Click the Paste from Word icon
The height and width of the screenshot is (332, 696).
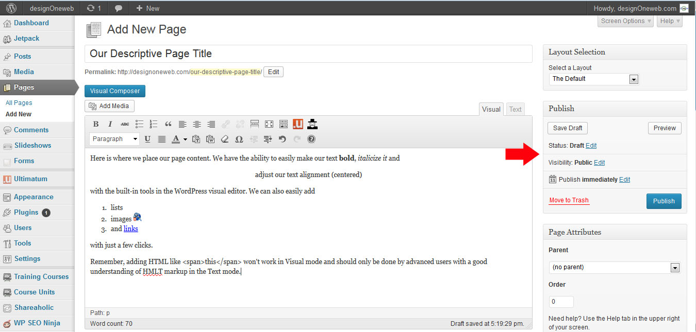click(210, 139)
